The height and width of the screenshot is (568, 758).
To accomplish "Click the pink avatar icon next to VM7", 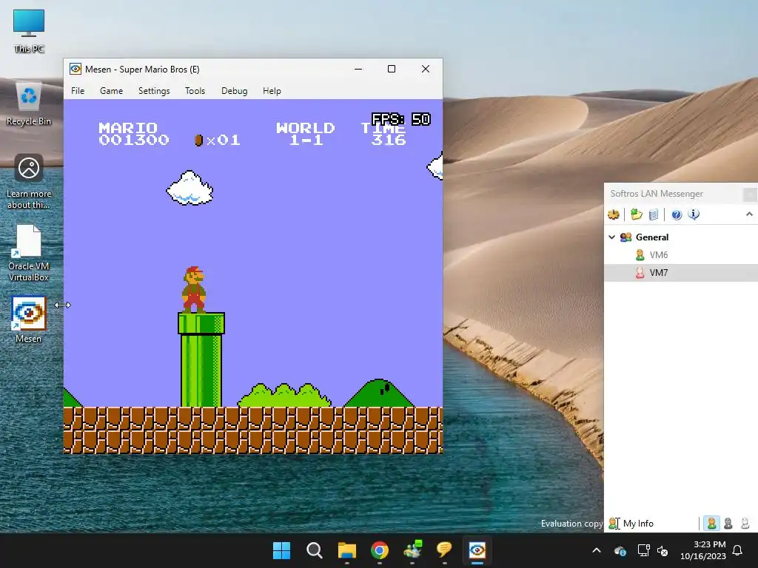I will [x=640, y=273].
